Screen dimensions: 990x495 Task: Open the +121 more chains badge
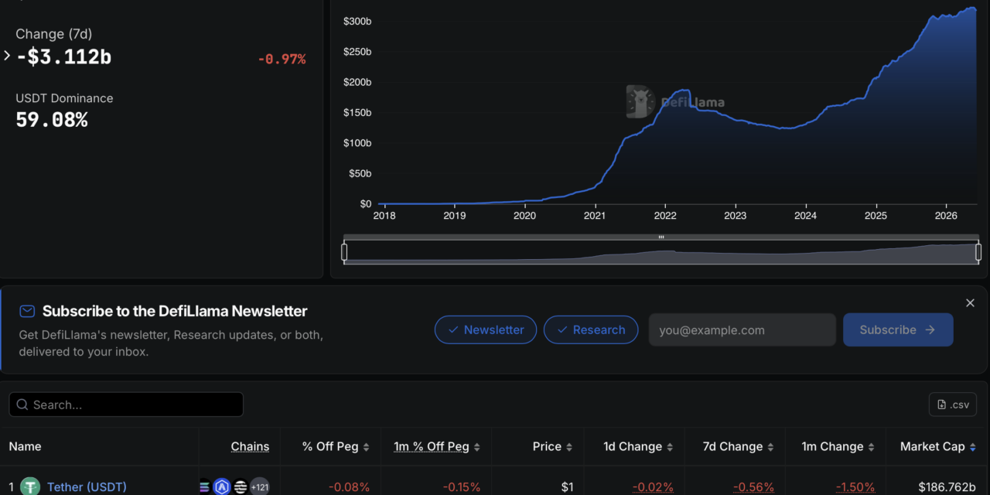(x=259, y=487)
